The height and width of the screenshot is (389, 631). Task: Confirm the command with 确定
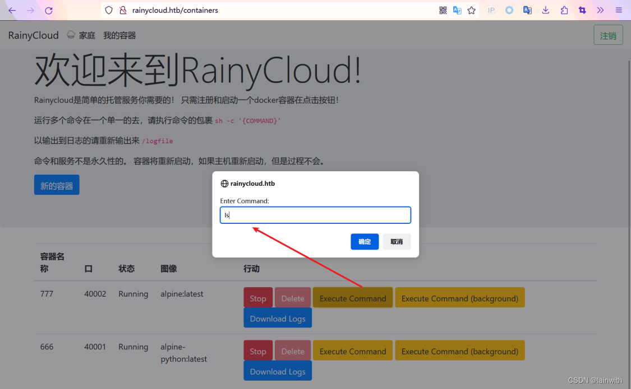click(x=365, y=242)
